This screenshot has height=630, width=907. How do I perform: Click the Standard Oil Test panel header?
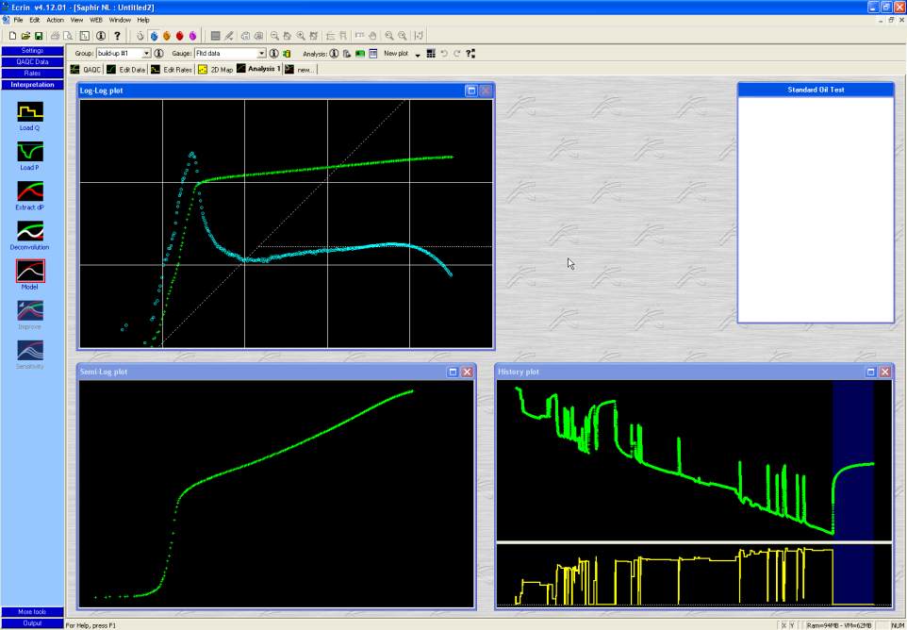(815, 90)
